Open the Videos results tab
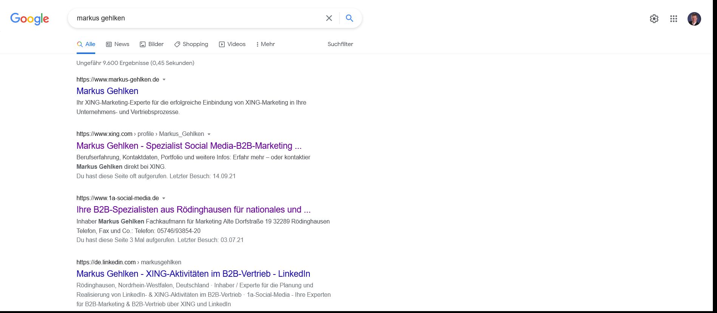Viewport: 717px width, 313px height. click(232, 44)
